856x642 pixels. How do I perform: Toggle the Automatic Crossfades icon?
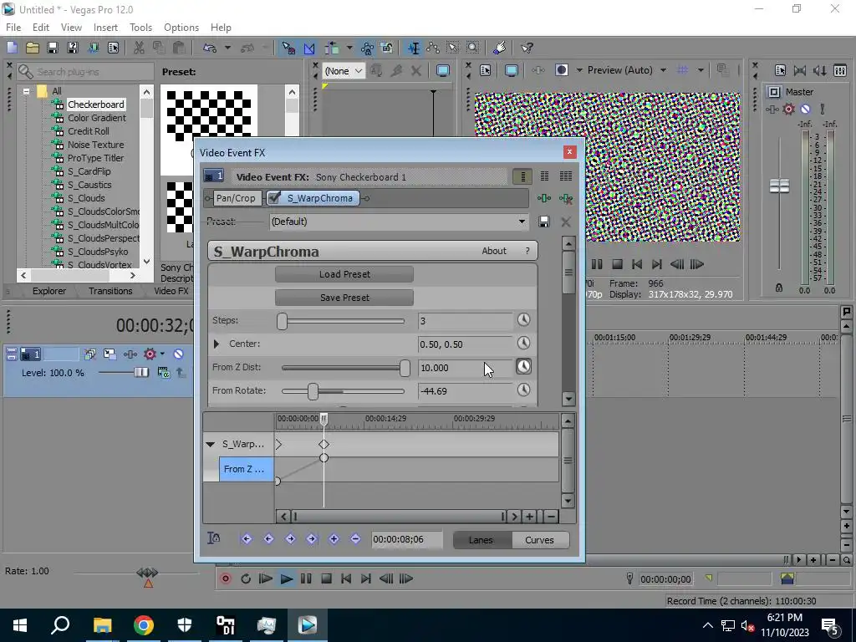(309, 48)
